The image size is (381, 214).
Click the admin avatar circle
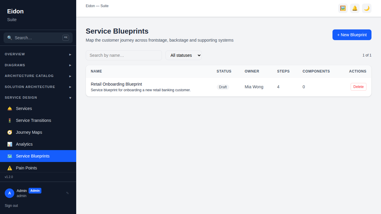tap(10, 193)
